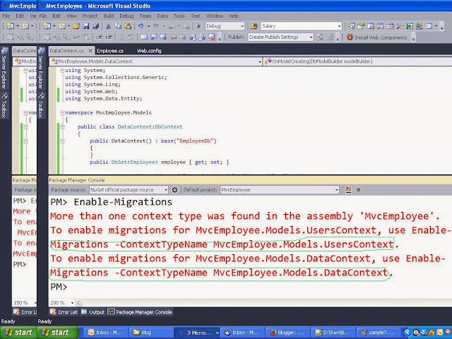Click the Extension Manager icon in toolbar
The width and height of the screenshot is (452, 339).
419,26
